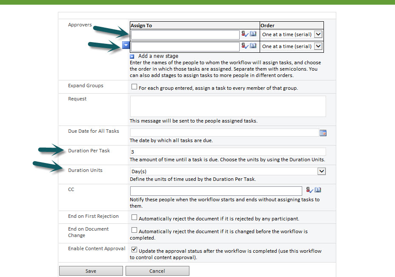395x277 pixels.
Task: Open stage options blue dropdown beside second approver
Action: (x=126, y=45)
